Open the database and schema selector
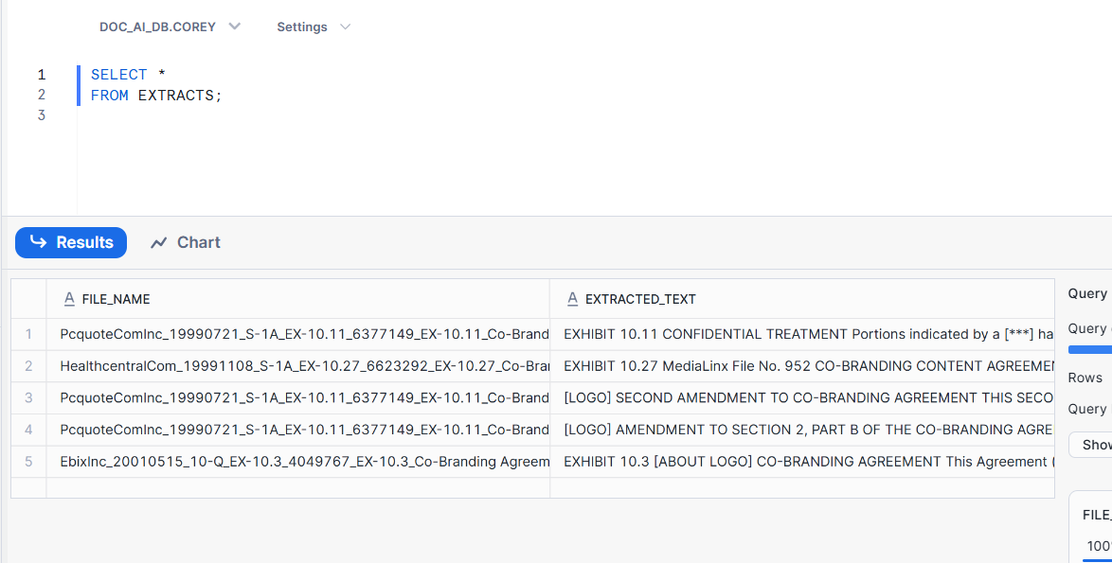The image size is (1112, 563). [170, 26]
